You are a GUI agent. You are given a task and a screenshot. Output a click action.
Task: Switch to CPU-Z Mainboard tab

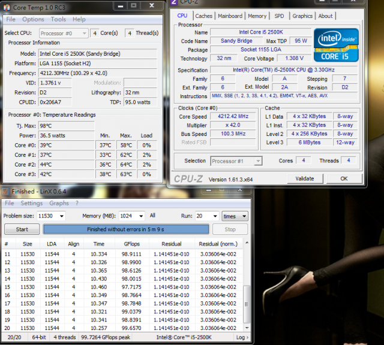230,16
